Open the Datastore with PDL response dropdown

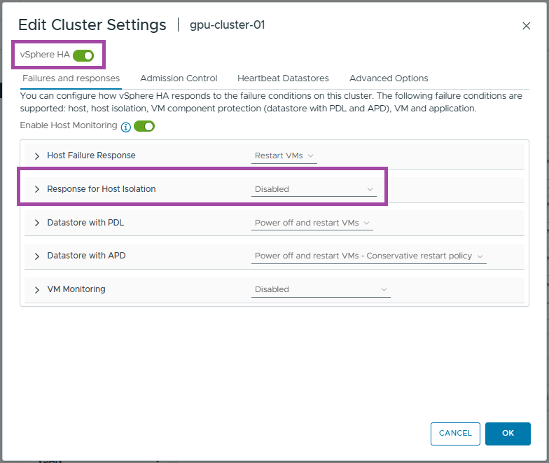pos(312,223)
